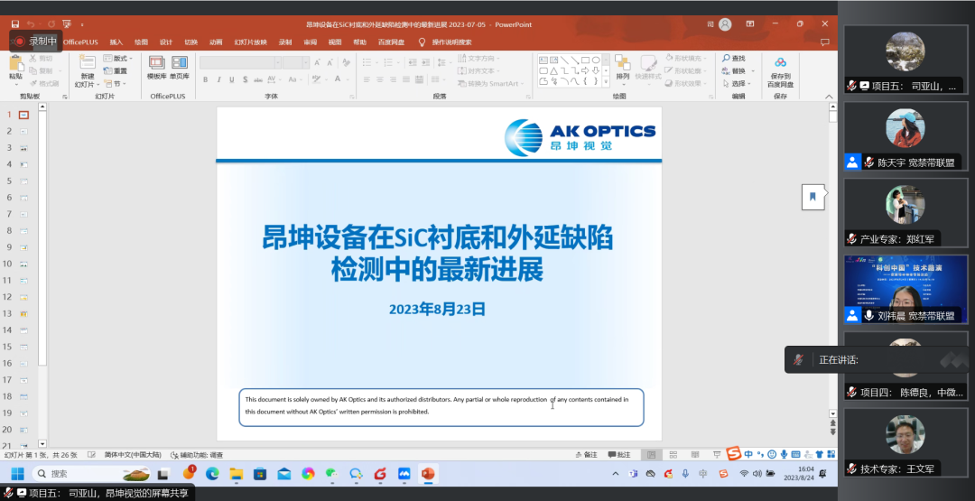The height and width of the screenshot is (501, 975).
Task: Open the 百度网盘 ribbon tab
Action: (x=391, y=42)
